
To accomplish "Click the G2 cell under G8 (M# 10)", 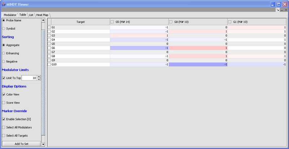I will pos(198,31).
